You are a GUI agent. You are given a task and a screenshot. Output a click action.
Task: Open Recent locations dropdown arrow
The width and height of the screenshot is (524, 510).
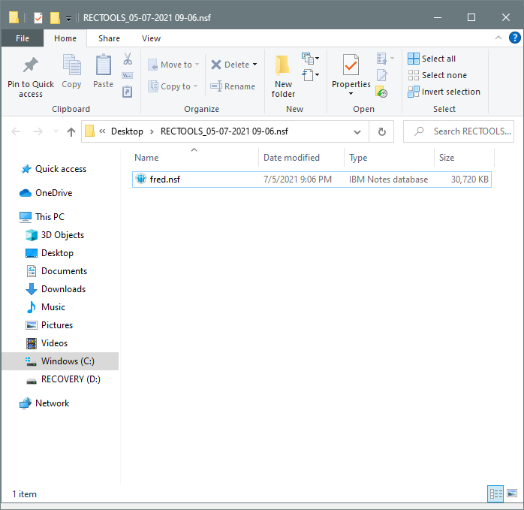pyautogui.click(x=56, y=131)
